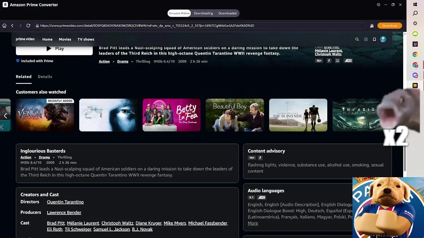
Task: Click the subtitles icon beside AD badge
Action: point(337,61)
